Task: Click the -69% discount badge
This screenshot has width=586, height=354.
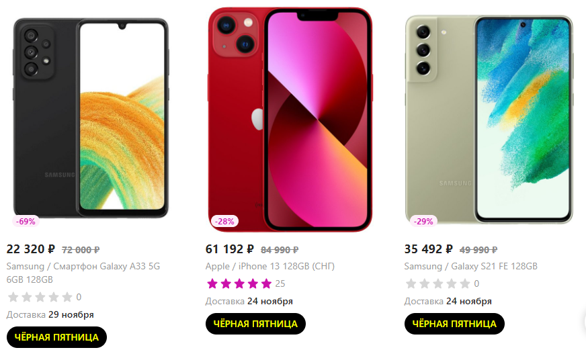Action: 26,222
